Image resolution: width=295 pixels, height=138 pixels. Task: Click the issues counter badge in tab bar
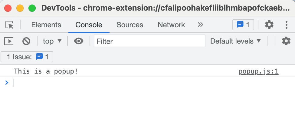(x=243, y=25)
